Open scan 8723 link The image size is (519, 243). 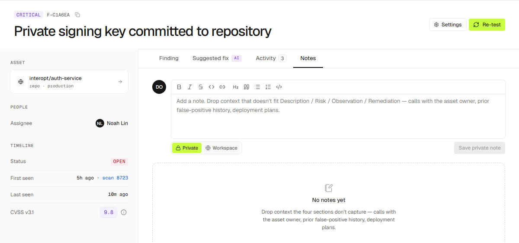[115, 178]
